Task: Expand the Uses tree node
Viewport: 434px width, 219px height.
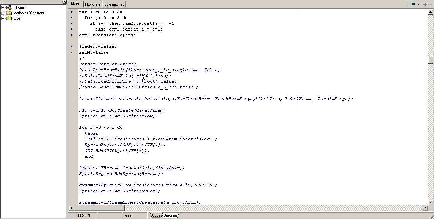Action: 3,18
